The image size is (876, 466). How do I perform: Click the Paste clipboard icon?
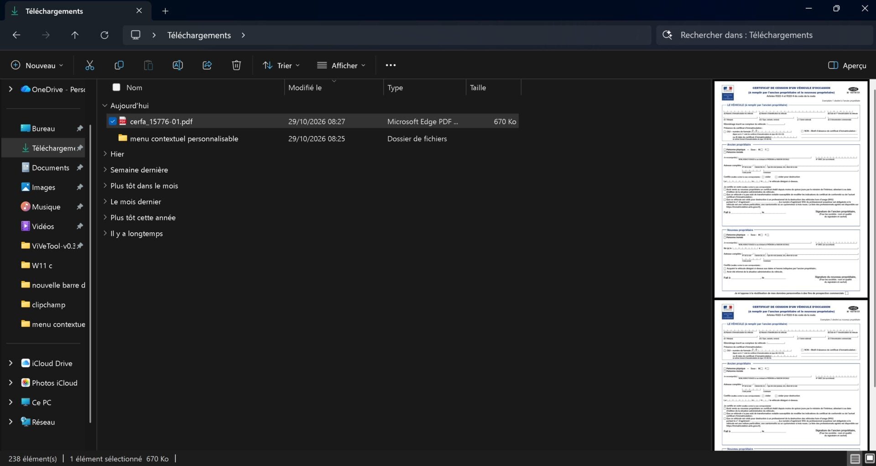pyautogui.click(x=148, y=65)
